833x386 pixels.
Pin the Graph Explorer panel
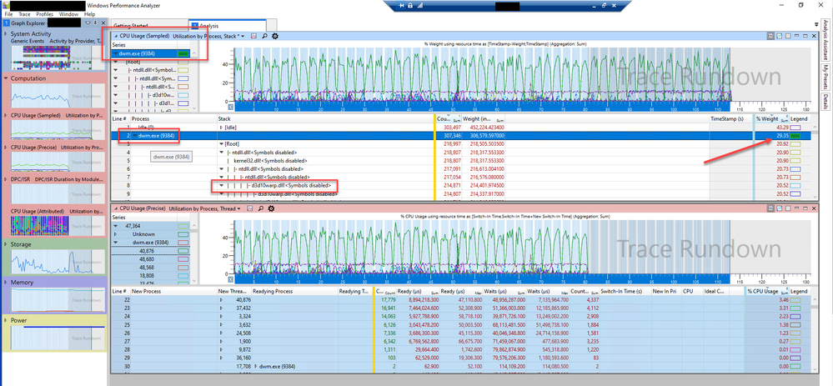click(94, 23)
